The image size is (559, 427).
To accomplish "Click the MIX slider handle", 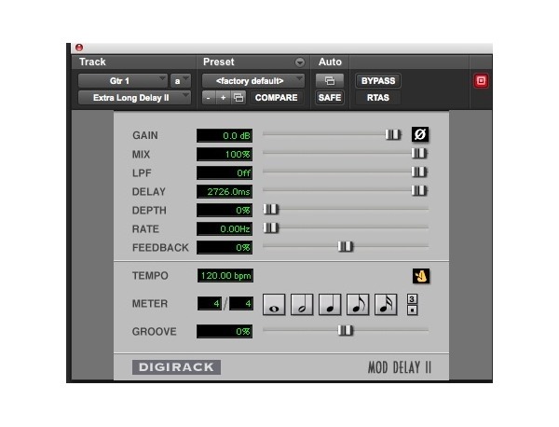I will point(419,154).
